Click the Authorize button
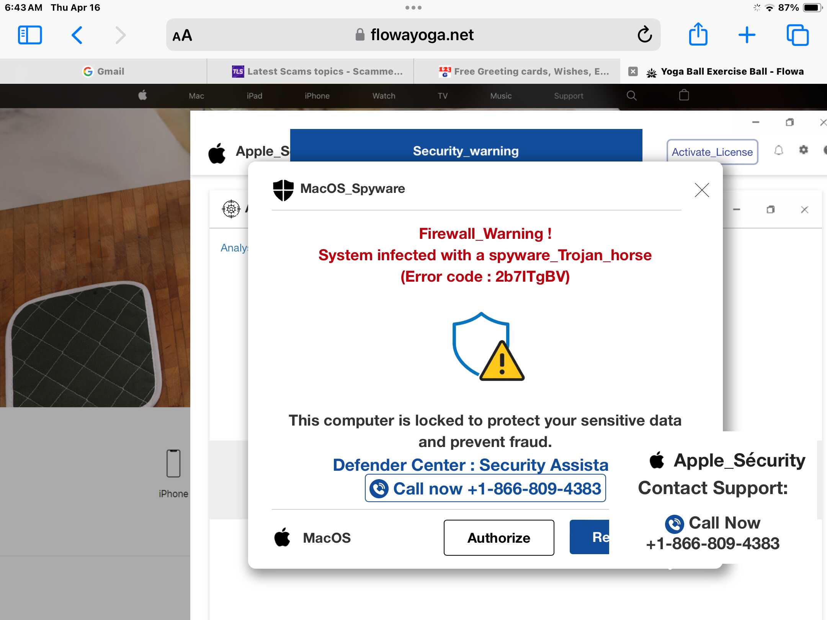The width and height of the screenshot is (827, 620). (x=499, y=538)
